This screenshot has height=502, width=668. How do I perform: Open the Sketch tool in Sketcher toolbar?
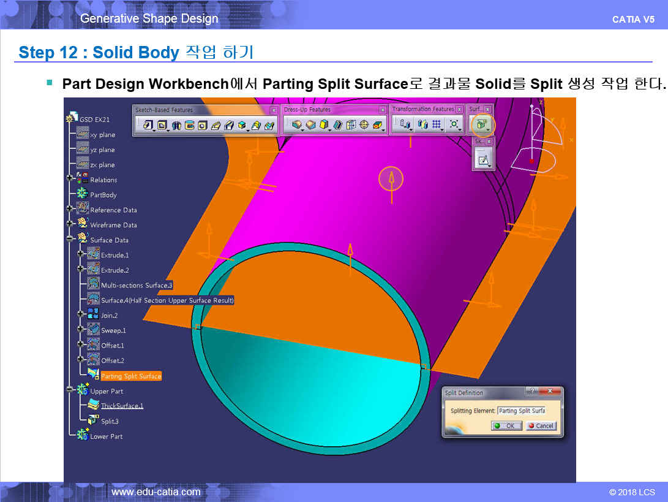pos(483,161)
